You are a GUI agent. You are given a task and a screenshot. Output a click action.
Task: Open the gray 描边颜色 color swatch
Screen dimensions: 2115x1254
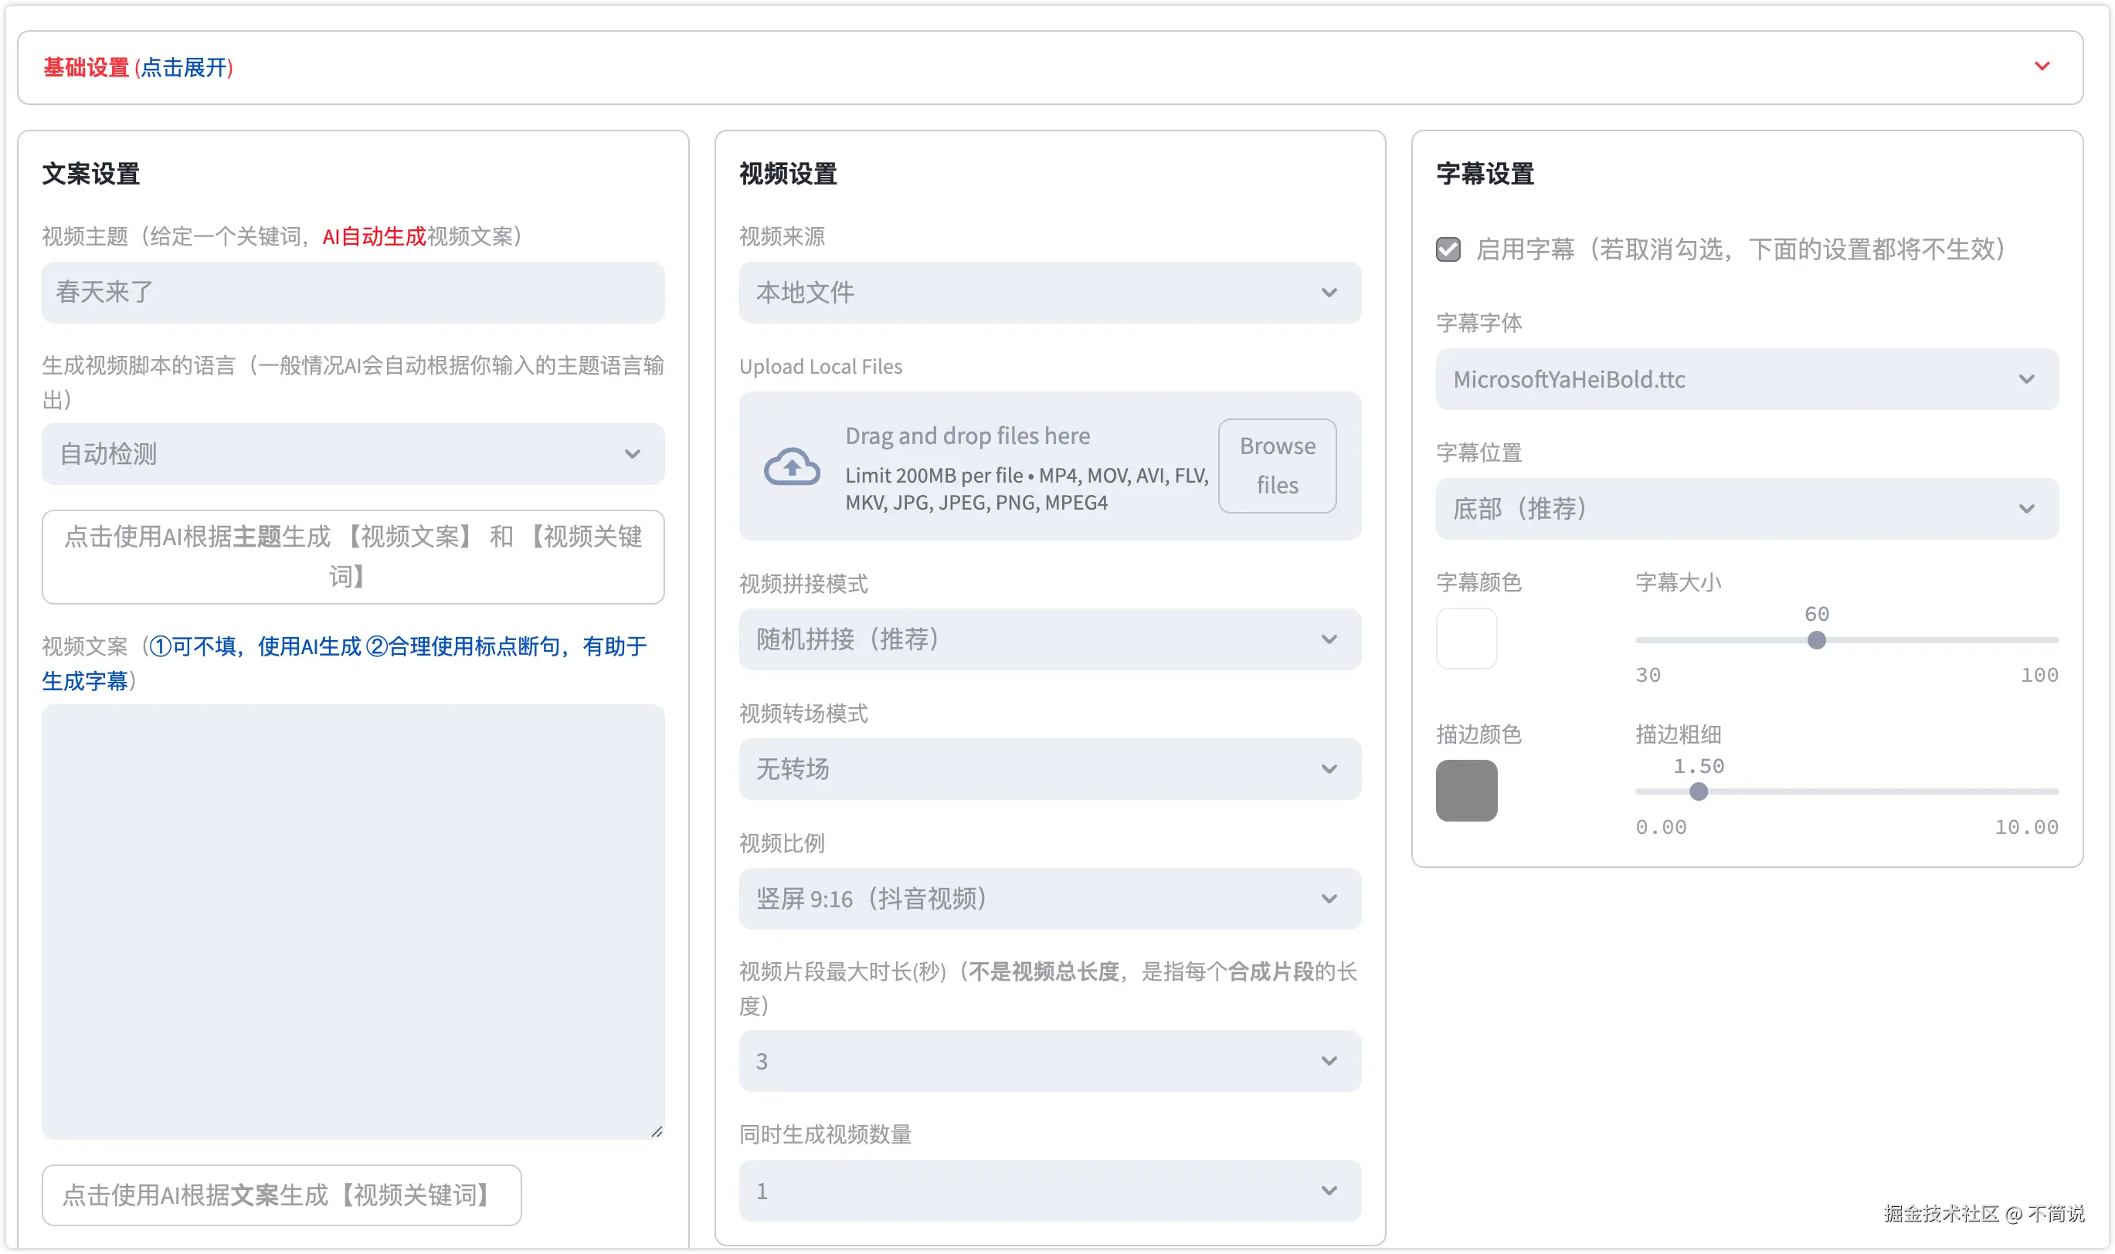click(x=1466, y=790)
